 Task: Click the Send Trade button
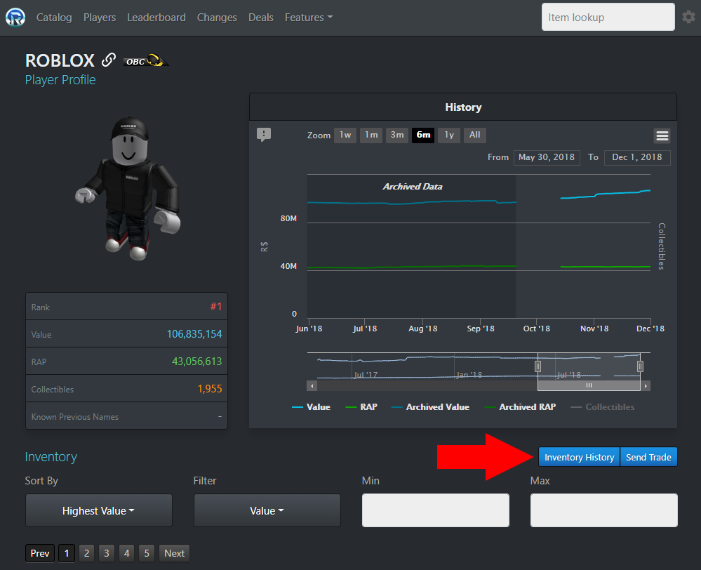[x=648, y=457]
